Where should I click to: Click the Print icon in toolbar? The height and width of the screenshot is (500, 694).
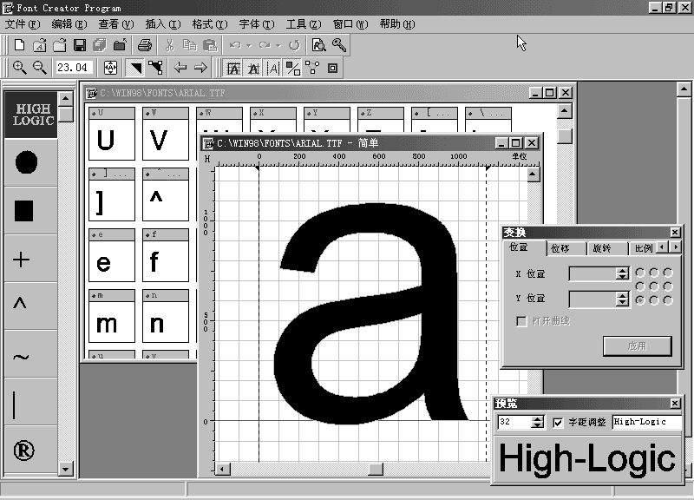[145, 45]
